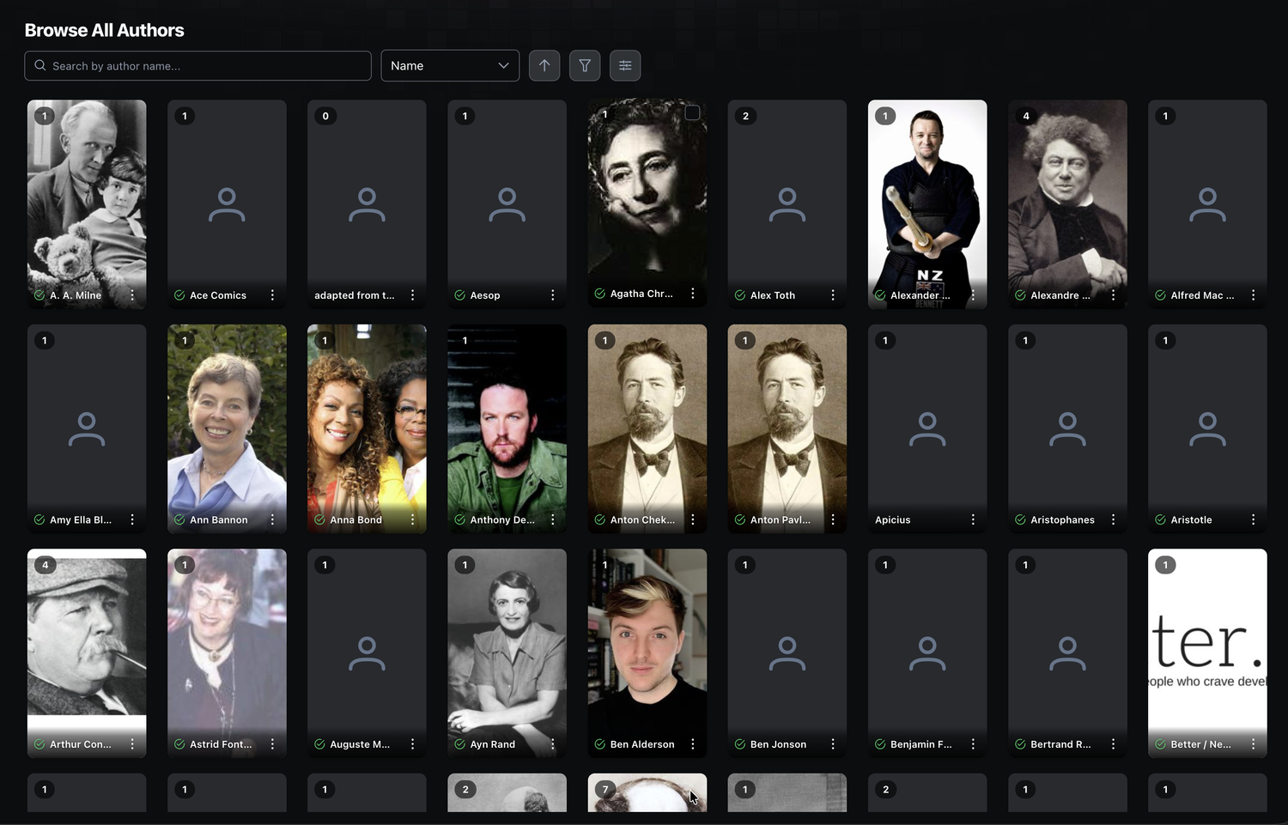Expand the more-options menu for Ayn Rand
Viewport: 1288px width, 825px height.
[552, 744]
